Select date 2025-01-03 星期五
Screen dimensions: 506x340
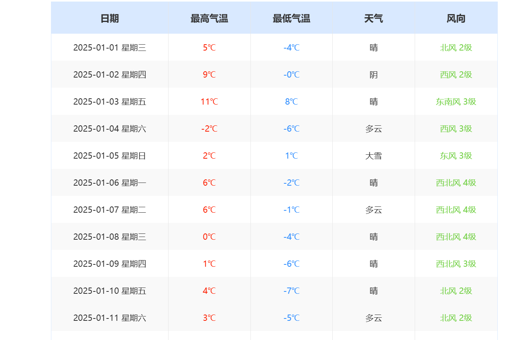(110, 101)
